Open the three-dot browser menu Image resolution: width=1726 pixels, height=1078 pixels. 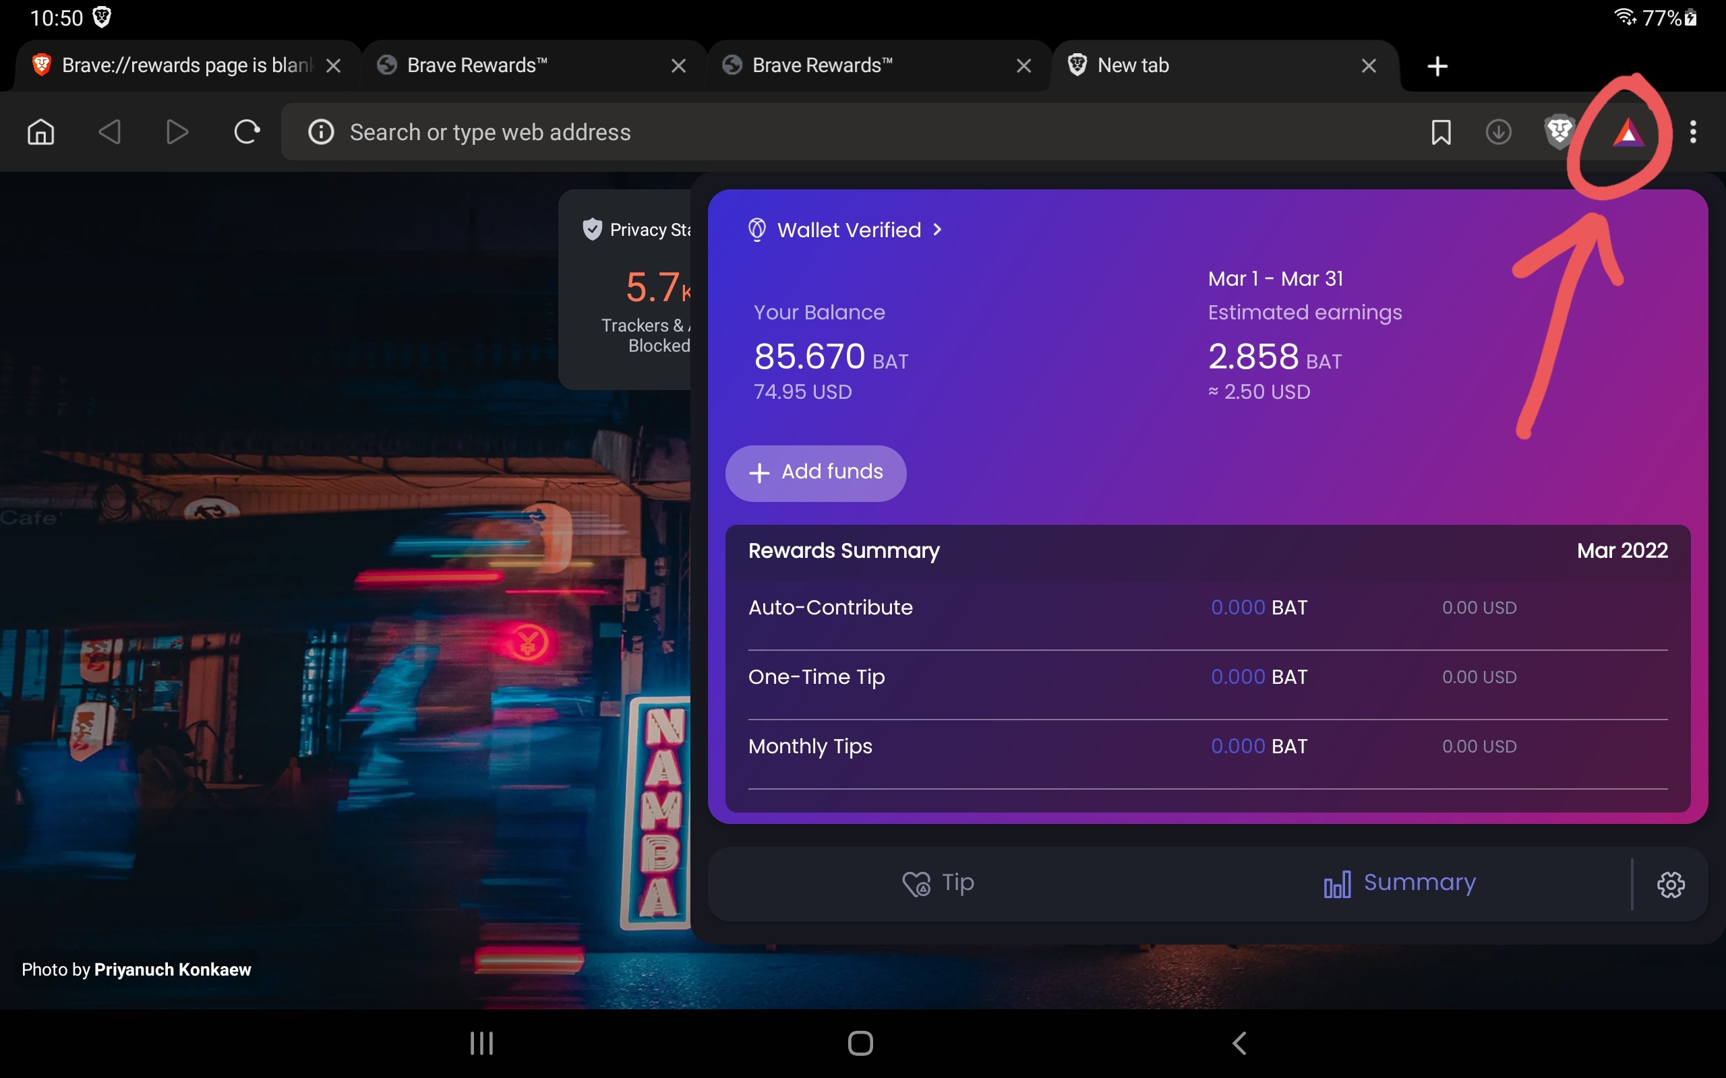click(1692, 132)
